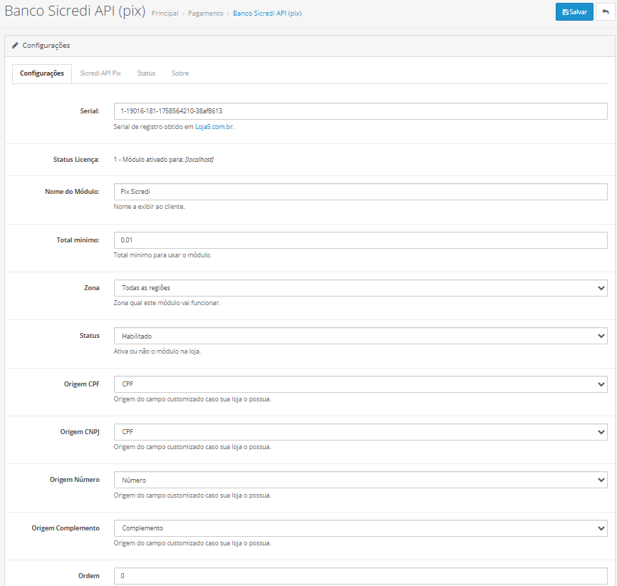Go to Principal in the breadcrumb
617x586 pixels.
click(165, 14)
